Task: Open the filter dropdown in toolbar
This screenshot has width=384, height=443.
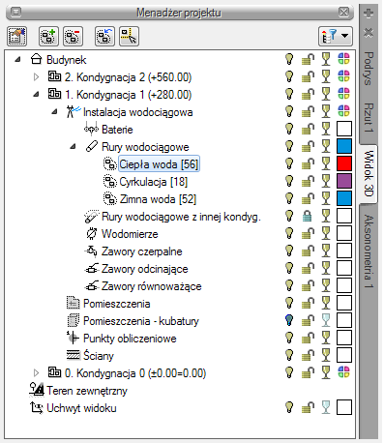Action: [x=336, y=36]
